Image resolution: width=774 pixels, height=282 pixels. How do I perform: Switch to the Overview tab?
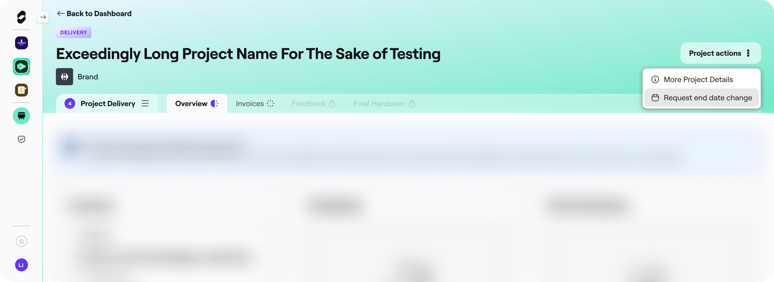tap(197, 103)
